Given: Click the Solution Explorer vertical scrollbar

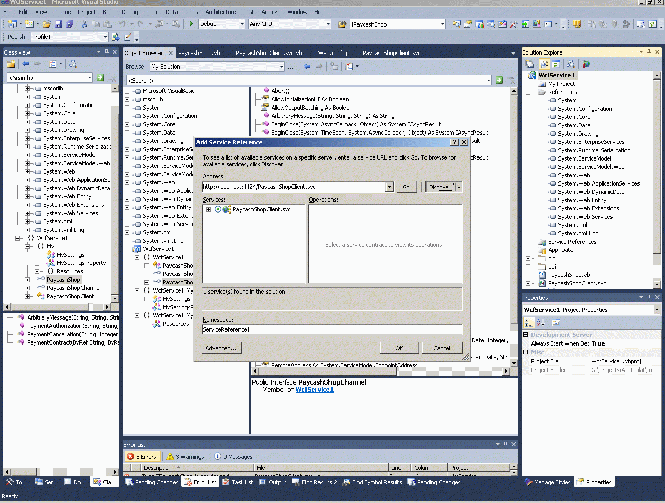Looking at the screenshot, I should click(x=657, y=179).
